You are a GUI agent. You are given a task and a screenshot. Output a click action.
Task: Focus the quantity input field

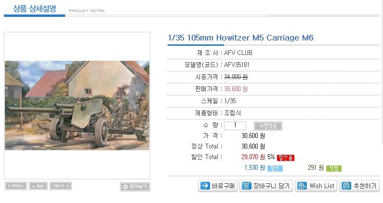click(235, 126)
